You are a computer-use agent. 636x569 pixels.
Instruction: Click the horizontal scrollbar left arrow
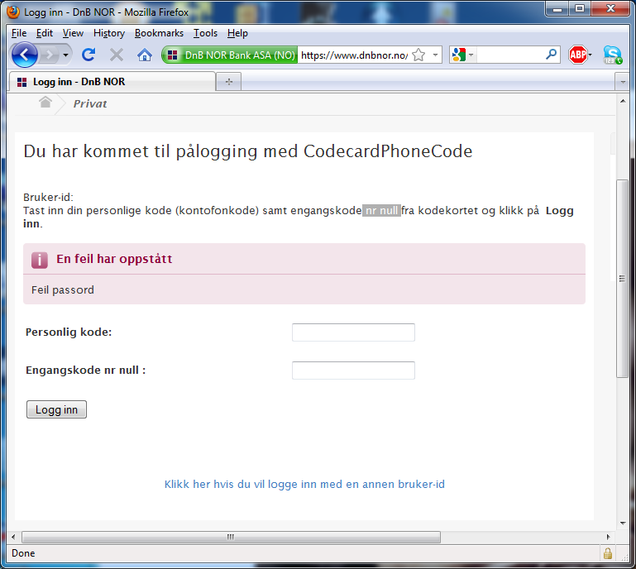tap(13, 537)
